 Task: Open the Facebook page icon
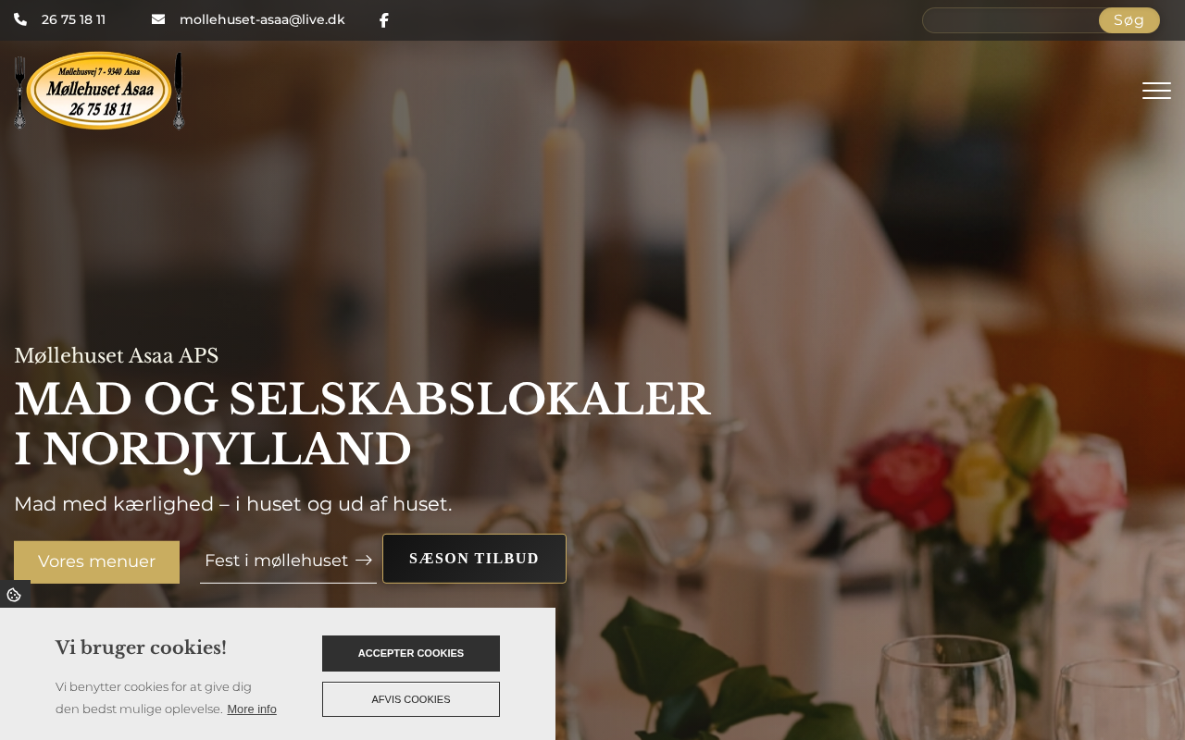(x=384, y=20)
